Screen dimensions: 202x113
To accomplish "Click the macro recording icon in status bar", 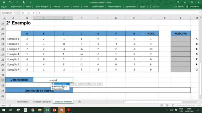I will coord(9,105).
